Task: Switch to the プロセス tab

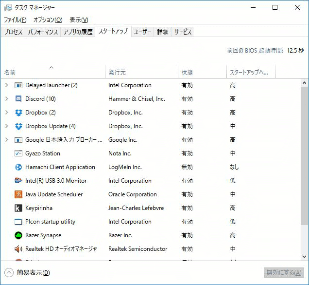Action: click(x=13, y=32)
